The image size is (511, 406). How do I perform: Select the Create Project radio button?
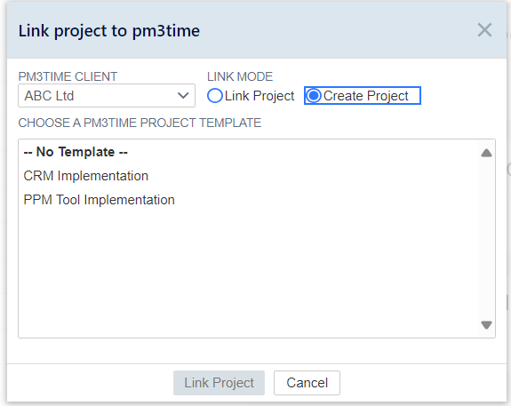314,96
